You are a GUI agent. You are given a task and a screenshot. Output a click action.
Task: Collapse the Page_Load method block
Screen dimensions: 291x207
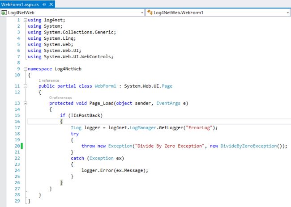(26, 103)
